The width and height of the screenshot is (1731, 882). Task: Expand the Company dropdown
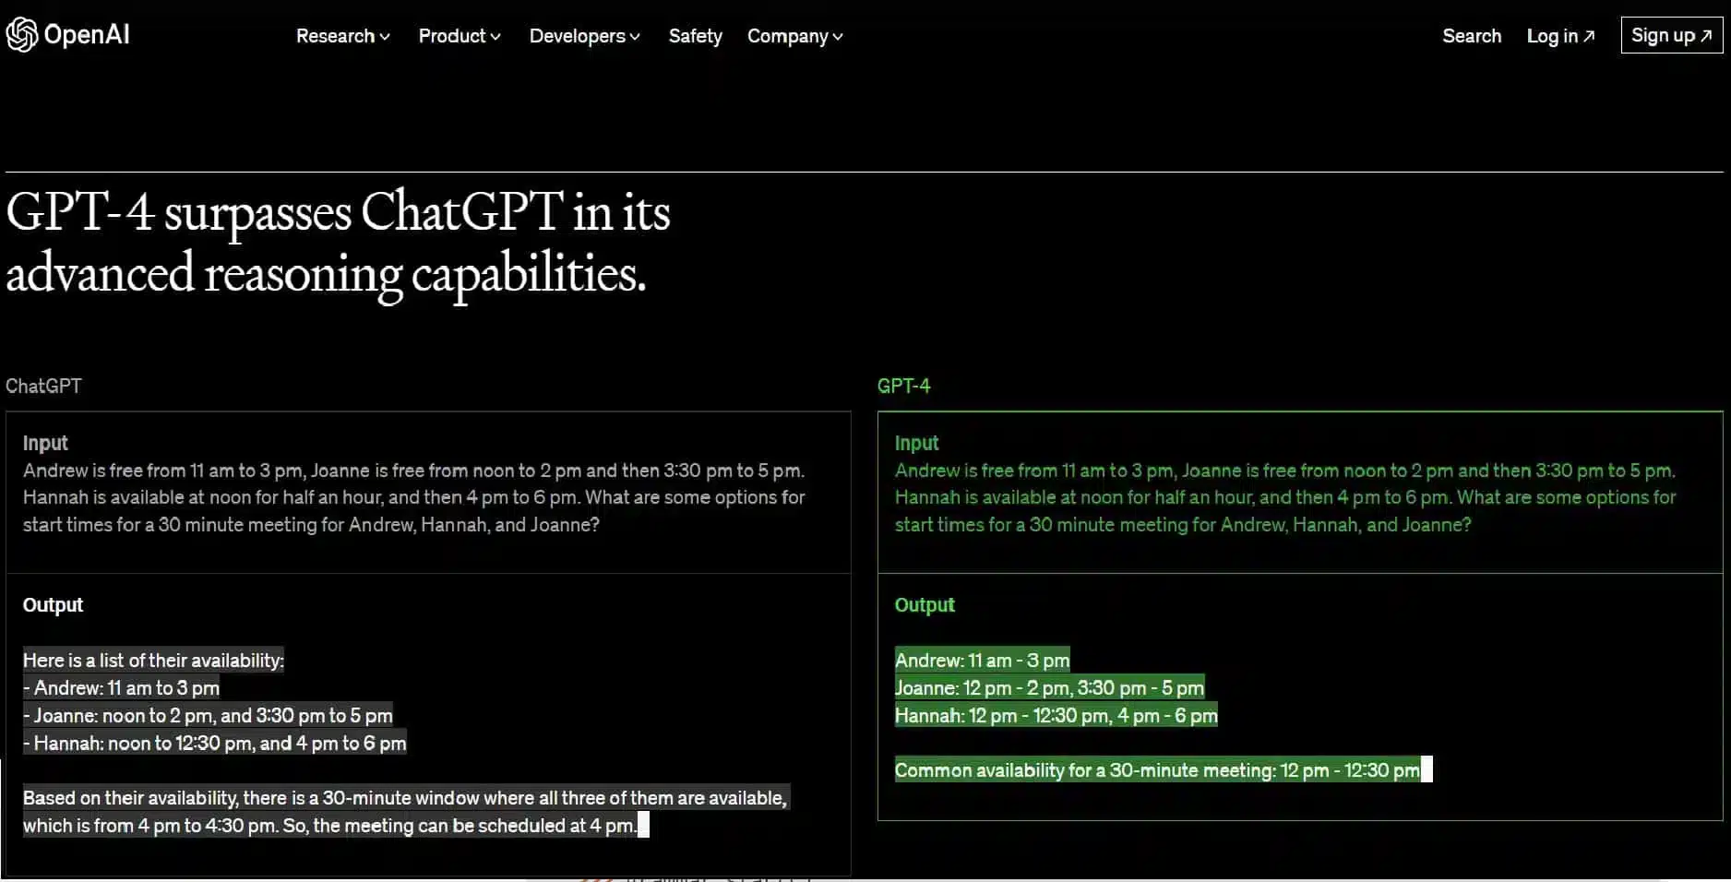pos(794,36)
